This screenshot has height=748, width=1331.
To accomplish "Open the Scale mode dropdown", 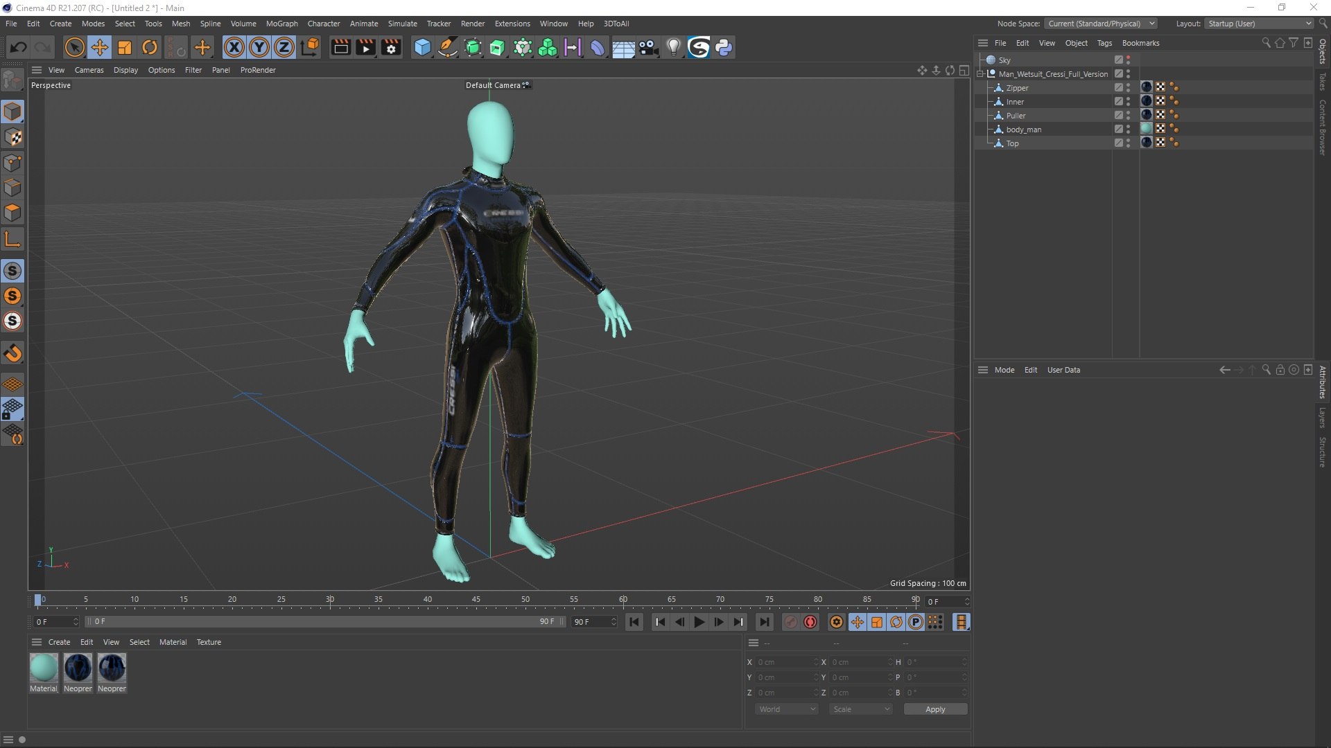I will 860,709.
